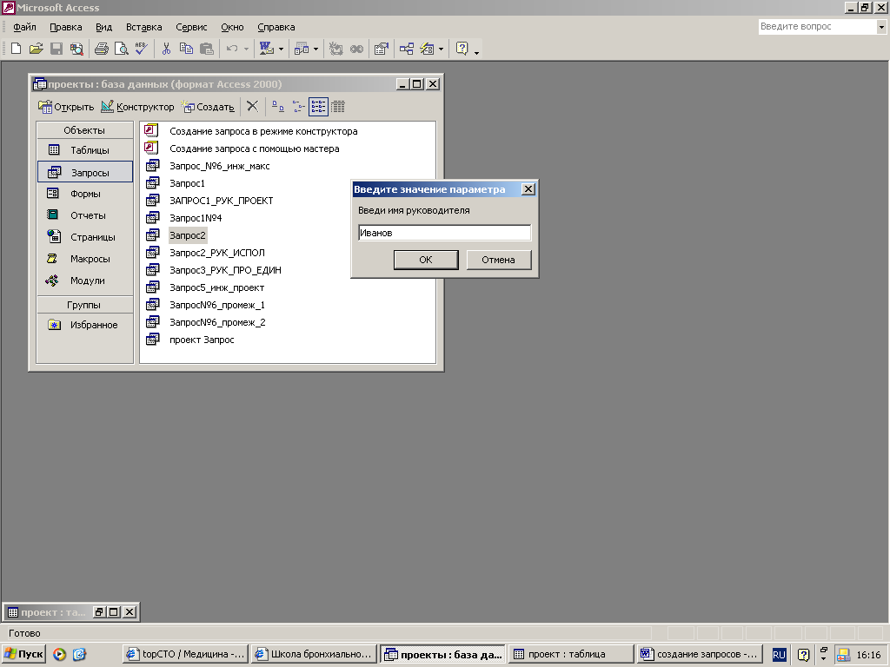The height and width of the screenshot is (667, 890).
Task: Select Запросы in the objects pane
Action: coord(85,173)
